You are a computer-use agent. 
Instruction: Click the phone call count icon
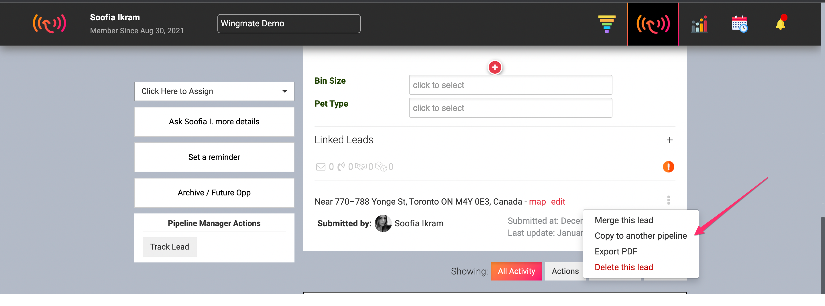(x=341, y=167)
